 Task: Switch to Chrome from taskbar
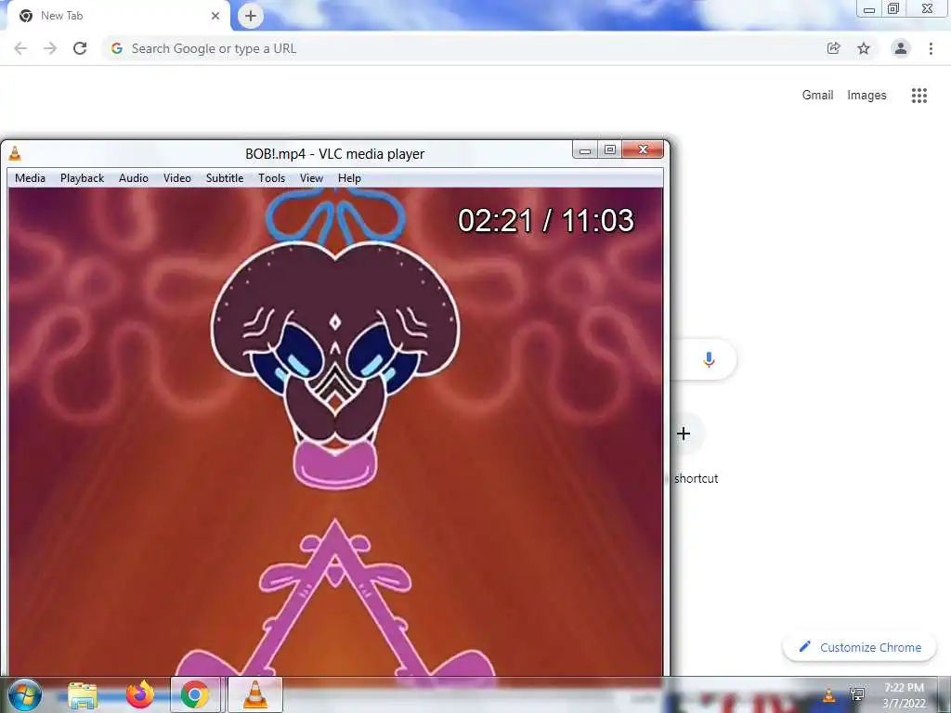click(x=195, y=694)
